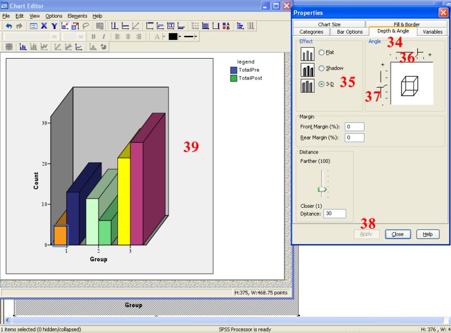Click the TotalPre legend swatch

coord(233,70)
